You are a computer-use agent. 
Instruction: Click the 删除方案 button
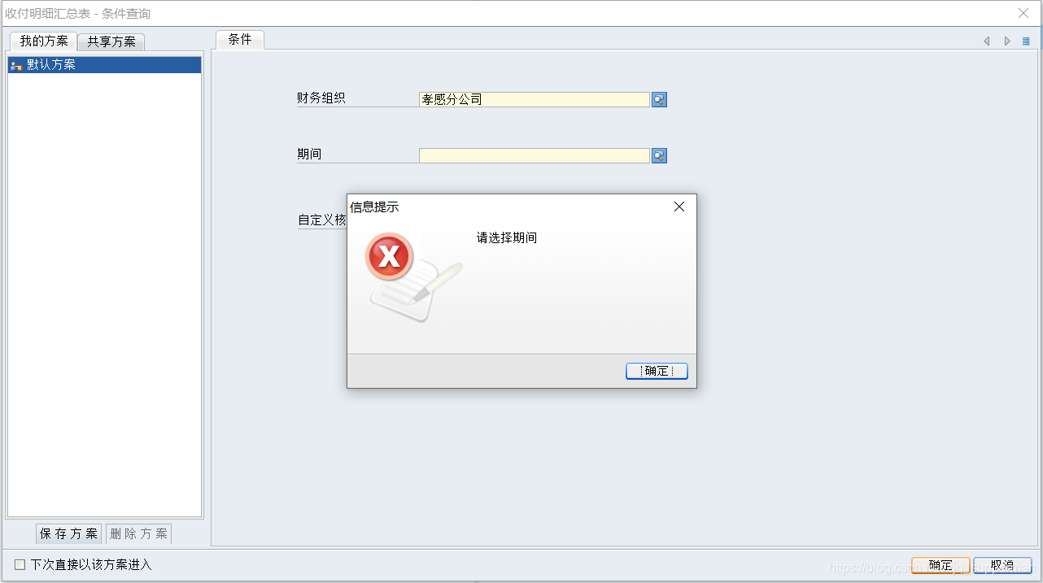[138, 533]
